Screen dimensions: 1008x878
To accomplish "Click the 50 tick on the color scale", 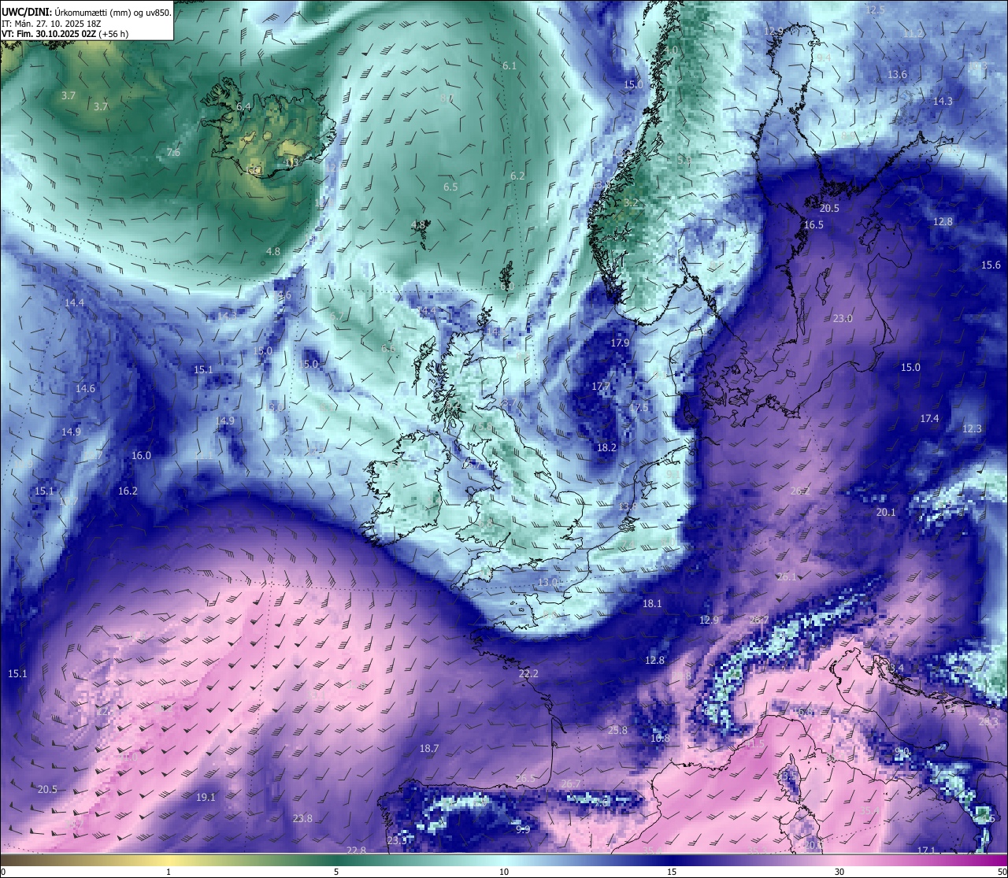I will click(x=1001, y=872).
